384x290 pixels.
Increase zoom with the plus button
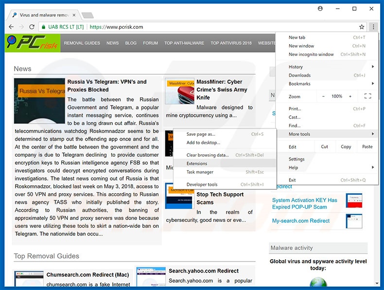(x=350, y=96)
